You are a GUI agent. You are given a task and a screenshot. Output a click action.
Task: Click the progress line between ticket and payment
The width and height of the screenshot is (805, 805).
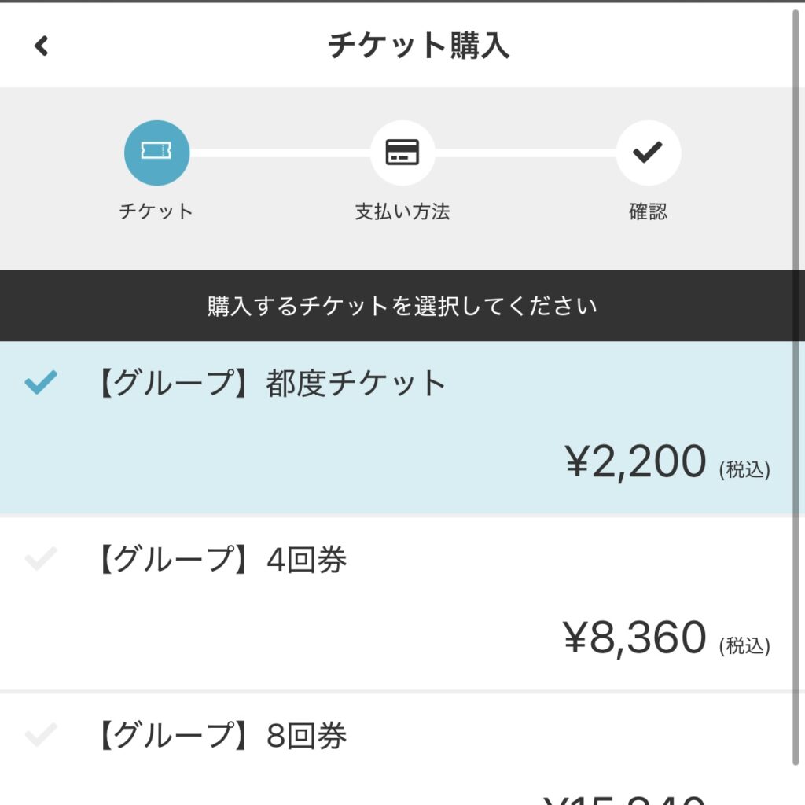[x=280, y=153]
